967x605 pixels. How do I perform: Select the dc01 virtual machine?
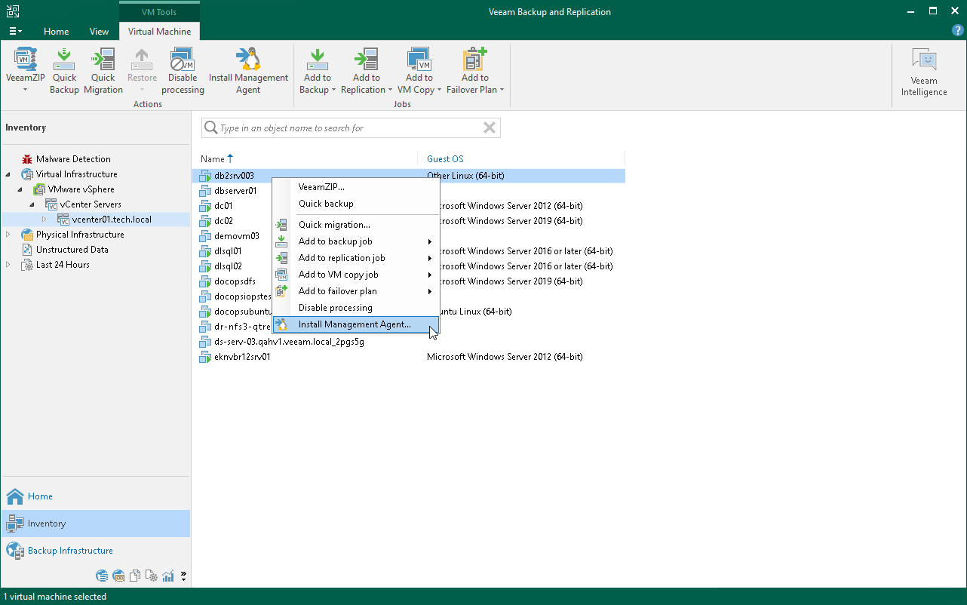(x=222, y=205)
